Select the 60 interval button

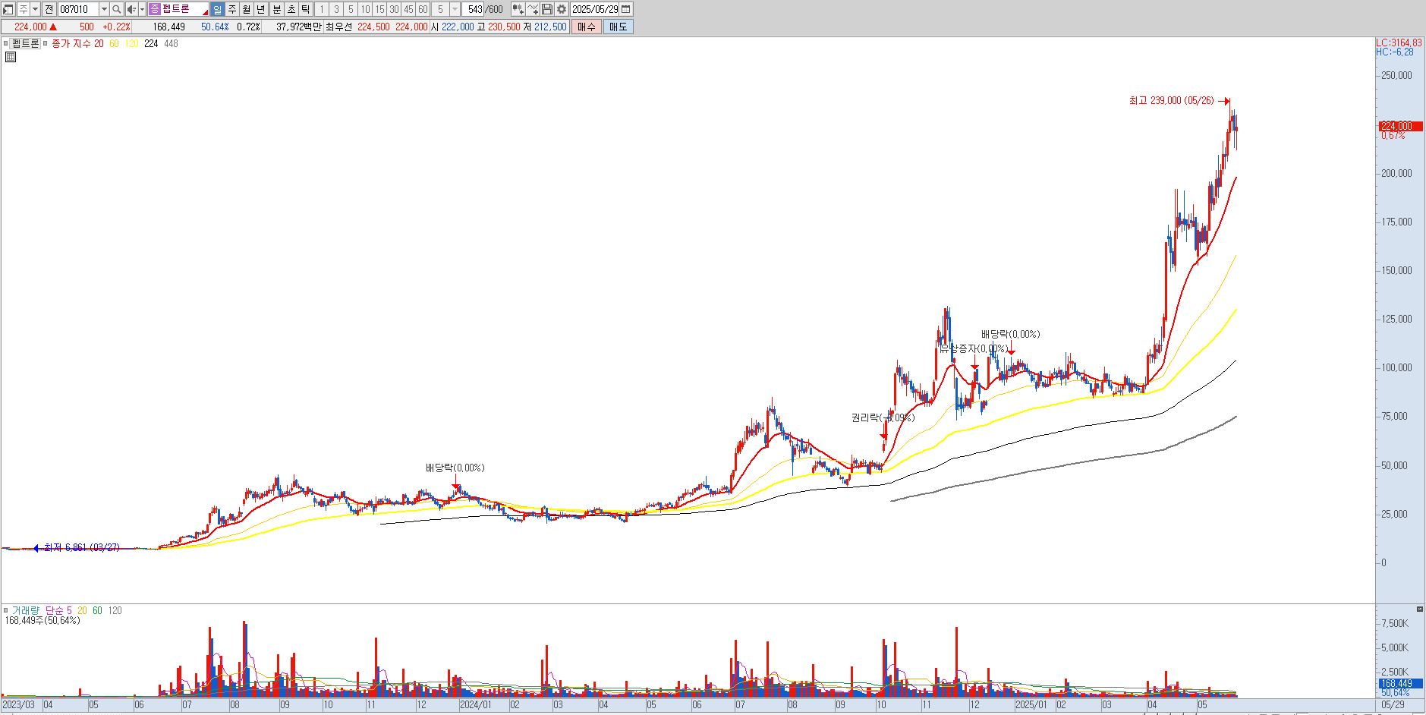point(423,9)
